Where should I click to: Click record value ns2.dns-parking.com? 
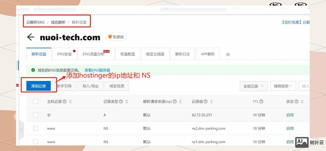pos(209,128)
